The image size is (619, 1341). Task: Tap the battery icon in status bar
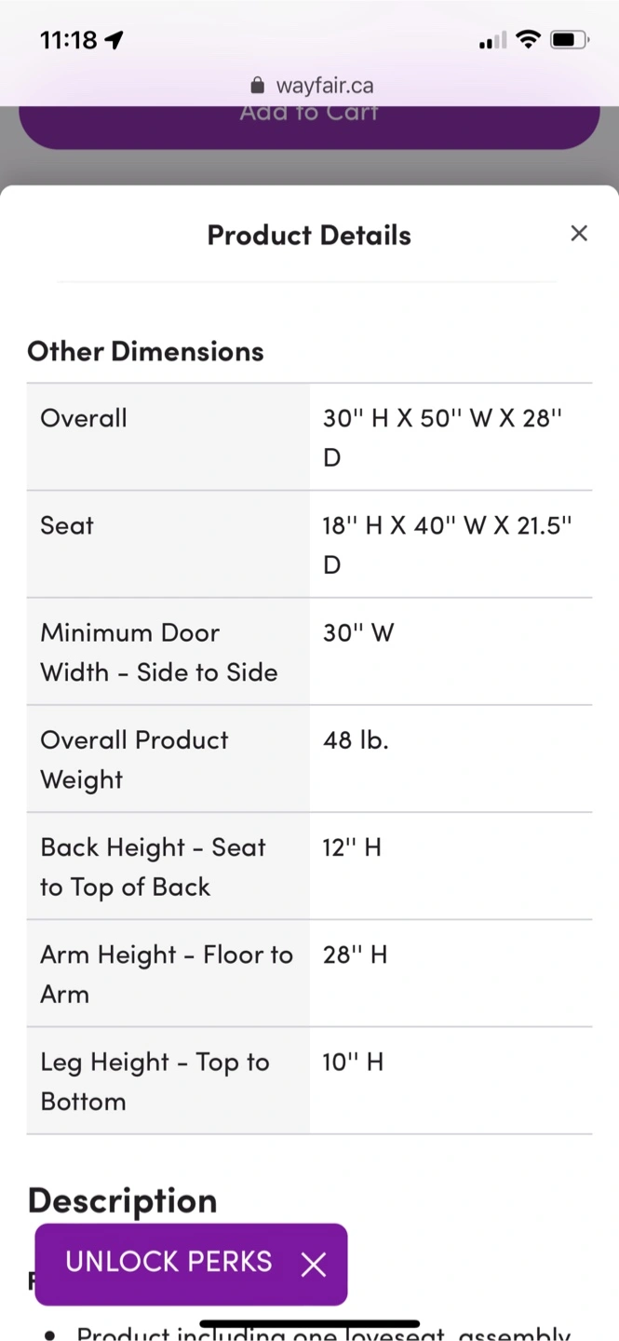coord(569,40)
